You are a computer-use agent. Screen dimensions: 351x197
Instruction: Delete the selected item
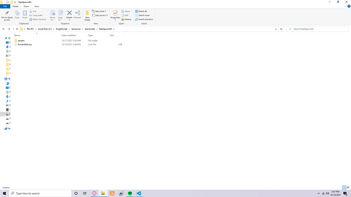[69, 15]
